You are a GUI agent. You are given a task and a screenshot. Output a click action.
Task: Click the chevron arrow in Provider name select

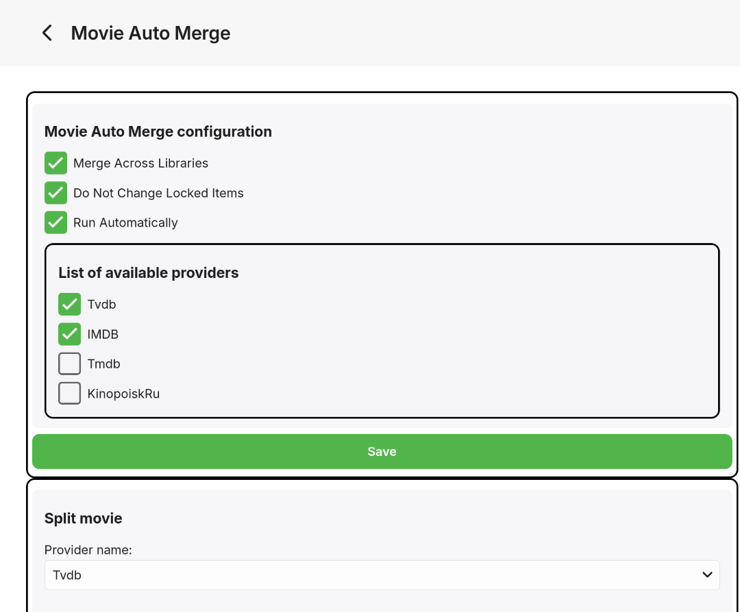click(x=708, y=575)
